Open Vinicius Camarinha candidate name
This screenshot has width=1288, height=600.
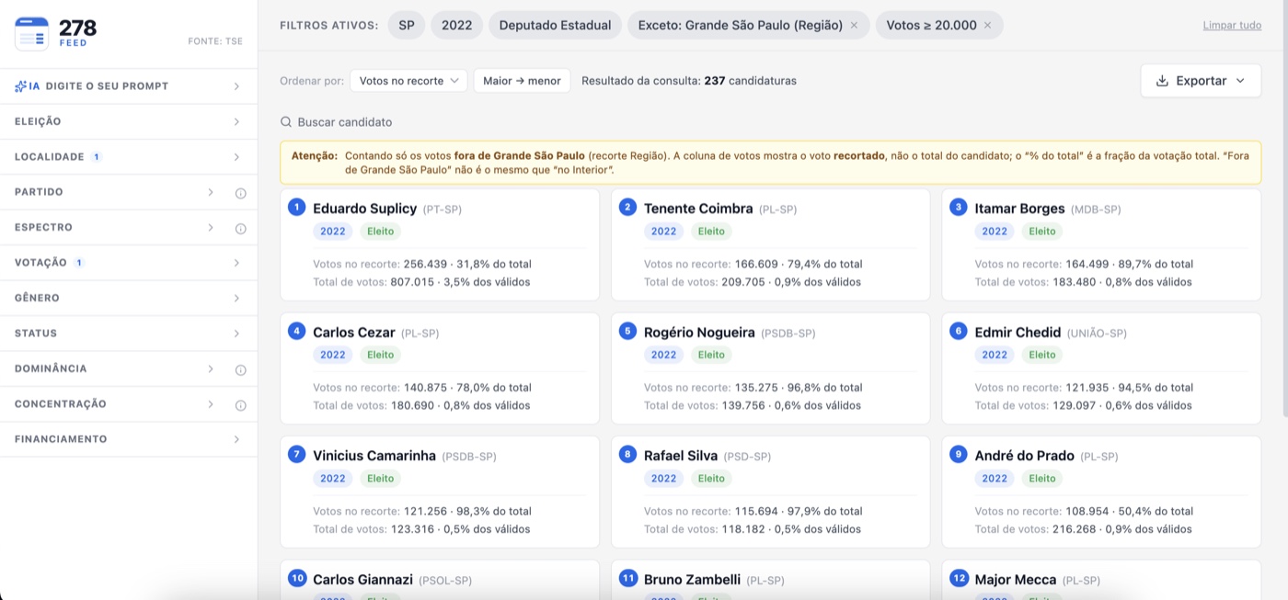pos(374,456)
